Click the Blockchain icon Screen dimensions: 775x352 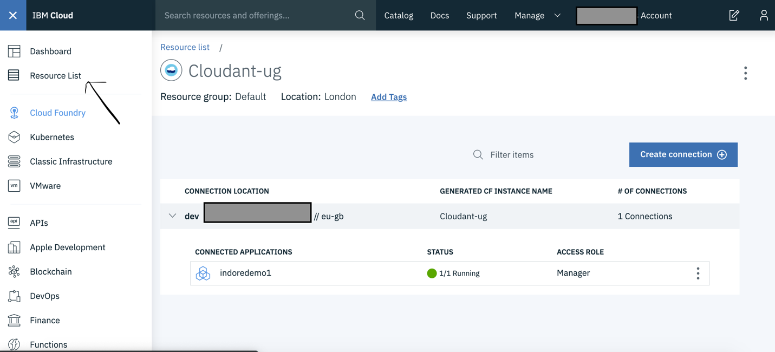(x=14, y=271)
